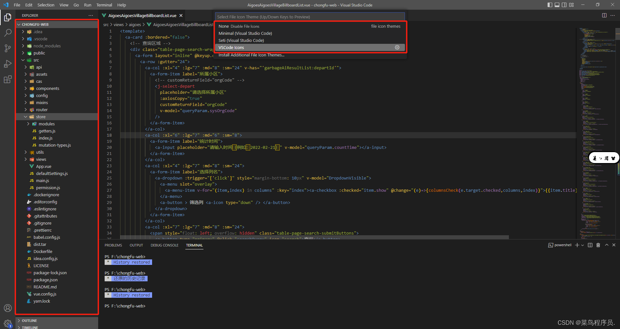Open the Edit menu
Image resolution: width=620 pixels, height=329 pixels.
point(29,5)
